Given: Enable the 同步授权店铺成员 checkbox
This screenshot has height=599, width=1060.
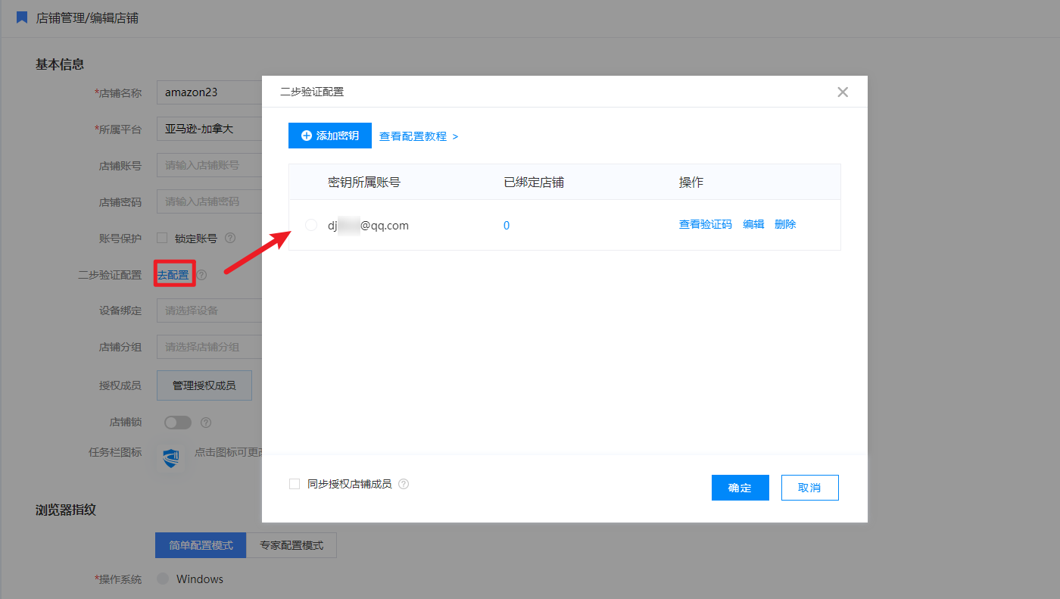Looking at the screenshot, I should click(295, 484).
